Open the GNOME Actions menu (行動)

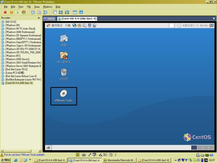[68, 26]
